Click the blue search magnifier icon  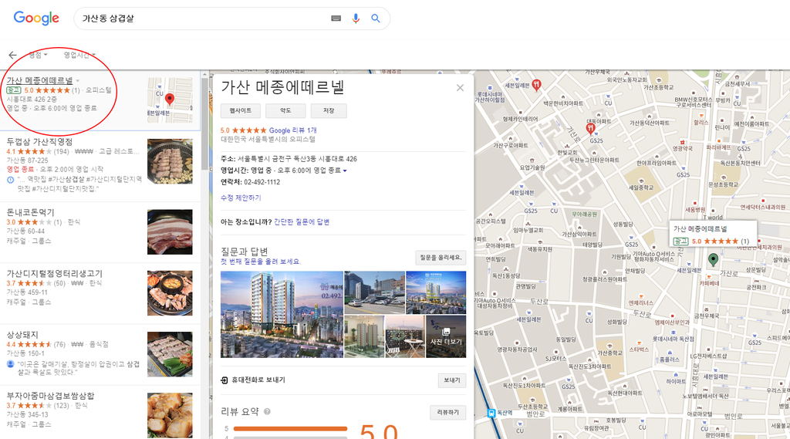376,19
